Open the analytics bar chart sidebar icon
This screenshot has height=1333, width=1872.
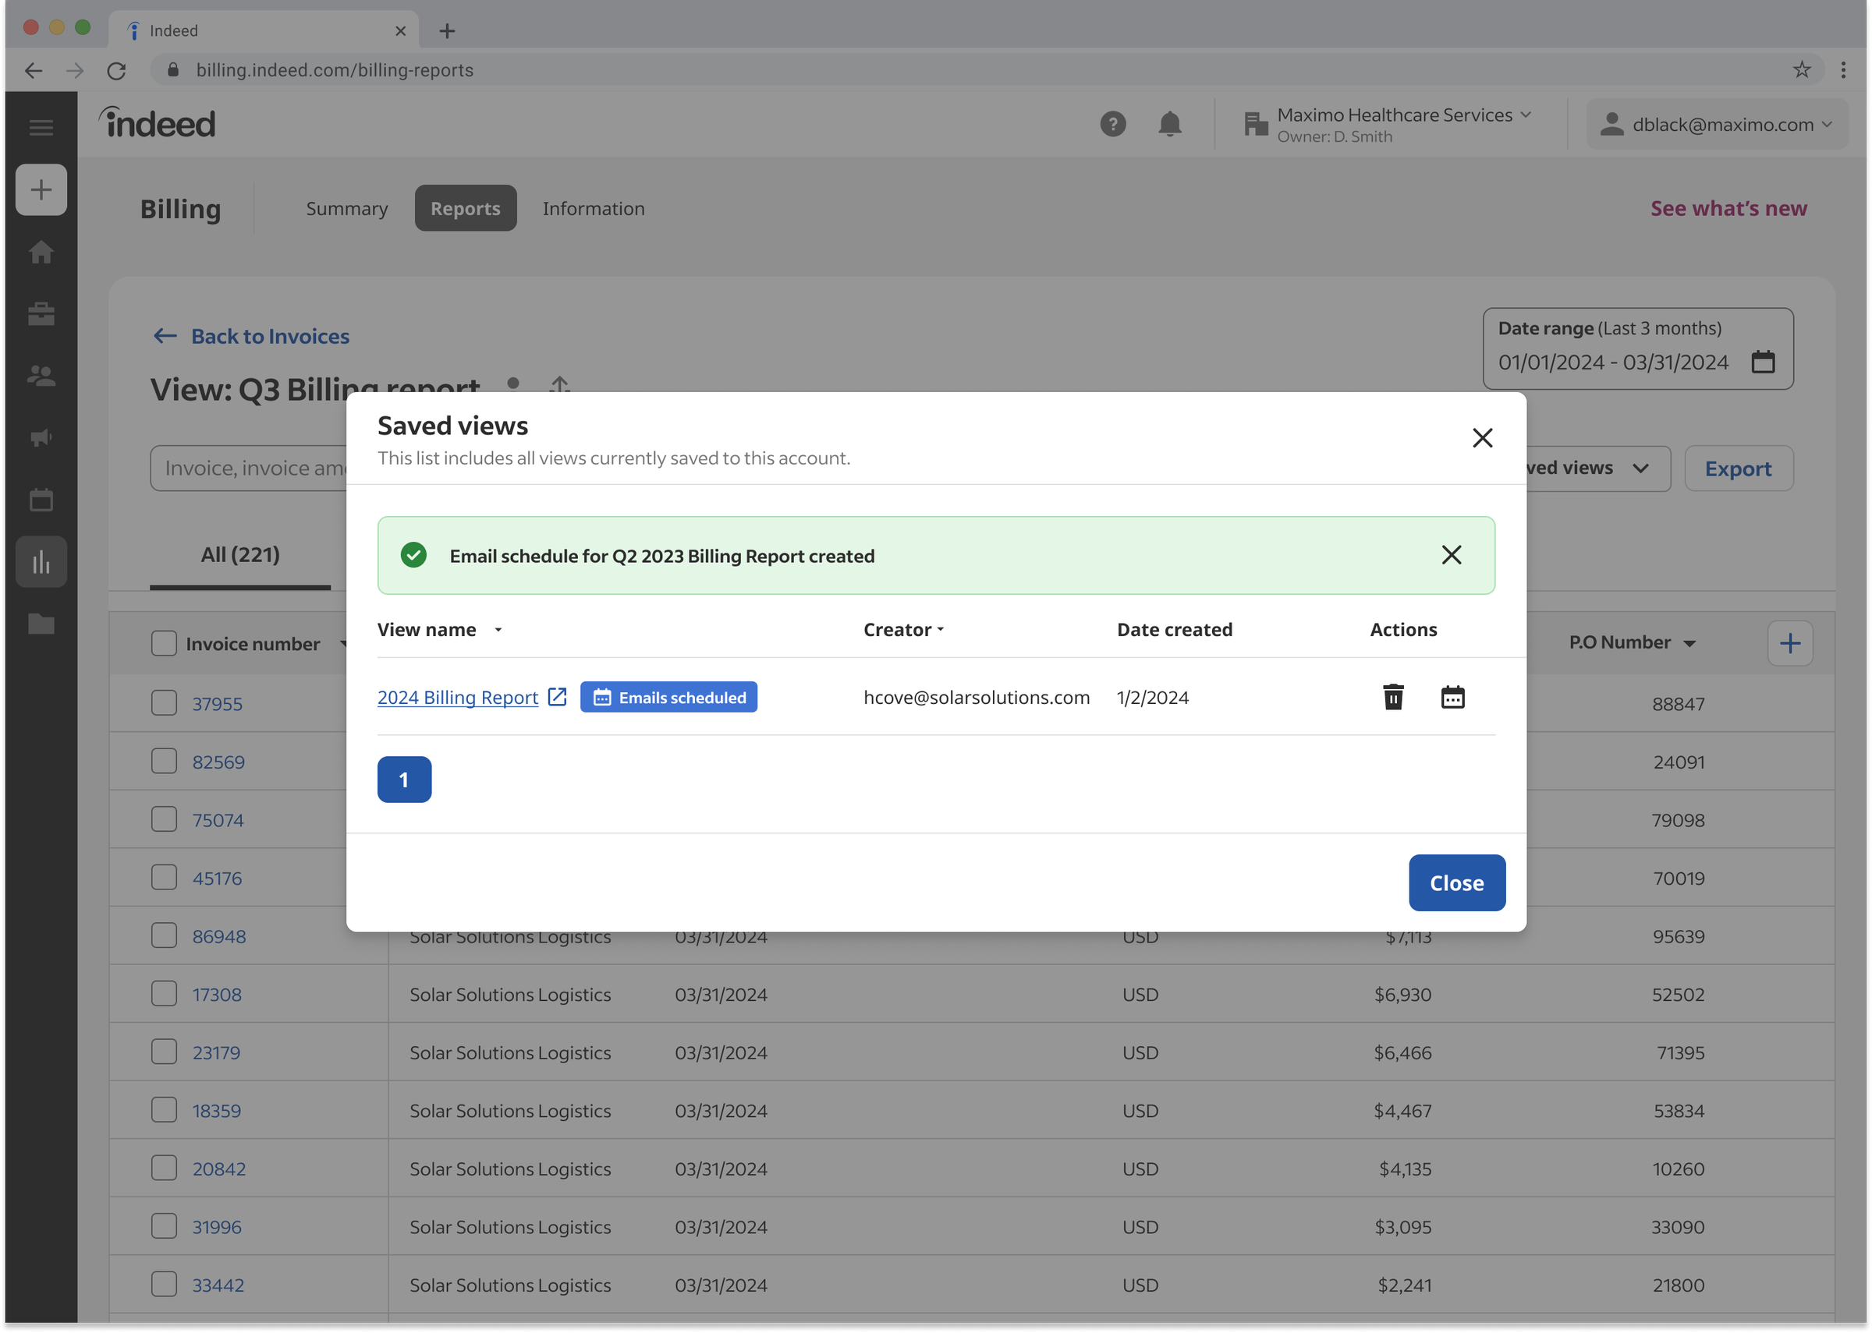point(41,562)
